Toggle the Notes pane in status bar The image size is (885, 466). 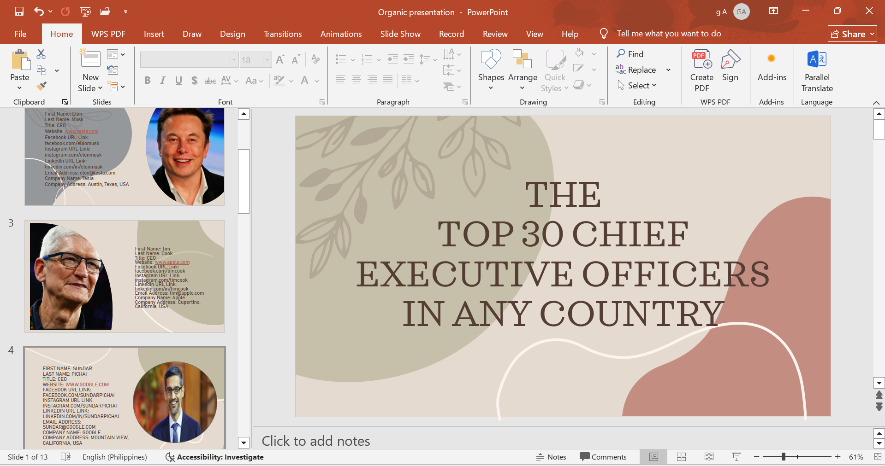pyautogui.click(x=551, y=457)
